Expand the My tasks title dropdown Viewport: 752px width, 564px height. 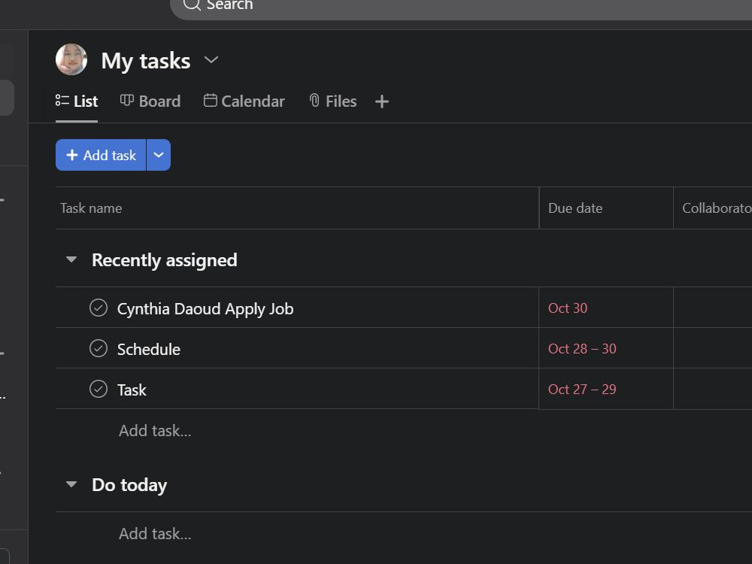pos(211,60)
